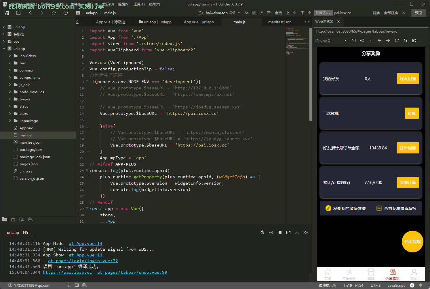The height and width of the screenshot is (289, 430).
Task: Click 上一个 to find previous match
Action: pyautogui.click(x=291, y=13)
